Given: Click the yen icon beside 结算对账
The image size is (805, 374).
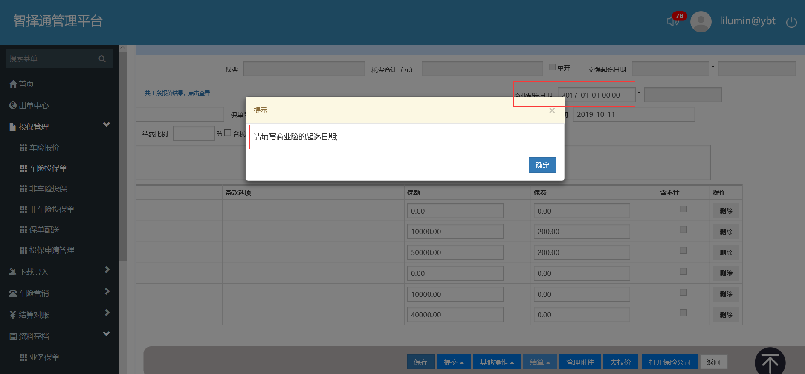Looking at the screenshot, I should (13, 315).
